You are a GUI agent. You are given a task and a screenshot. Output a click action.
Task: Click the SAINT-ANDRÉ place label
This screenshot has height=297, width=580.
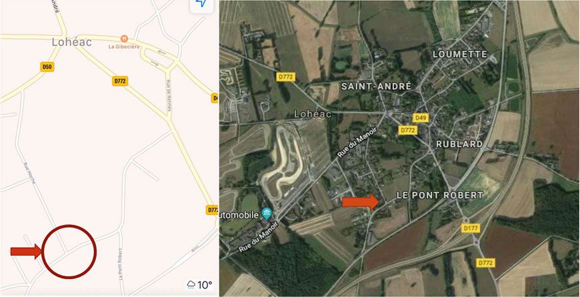tap(376, 87)
